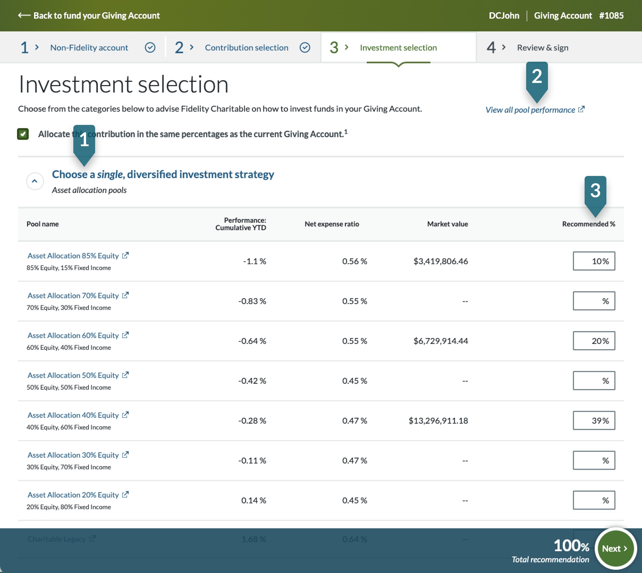The height and width of the screenshot is (573, 642).
Task: Click the 100% Total recommendation text
Action: coord(550,551)
